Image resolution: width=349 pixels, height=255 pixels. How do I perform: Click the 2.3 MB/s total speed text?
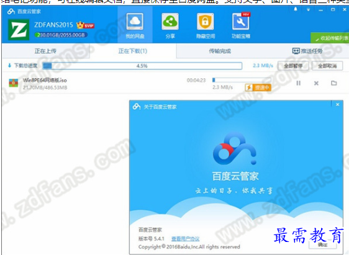263,66
